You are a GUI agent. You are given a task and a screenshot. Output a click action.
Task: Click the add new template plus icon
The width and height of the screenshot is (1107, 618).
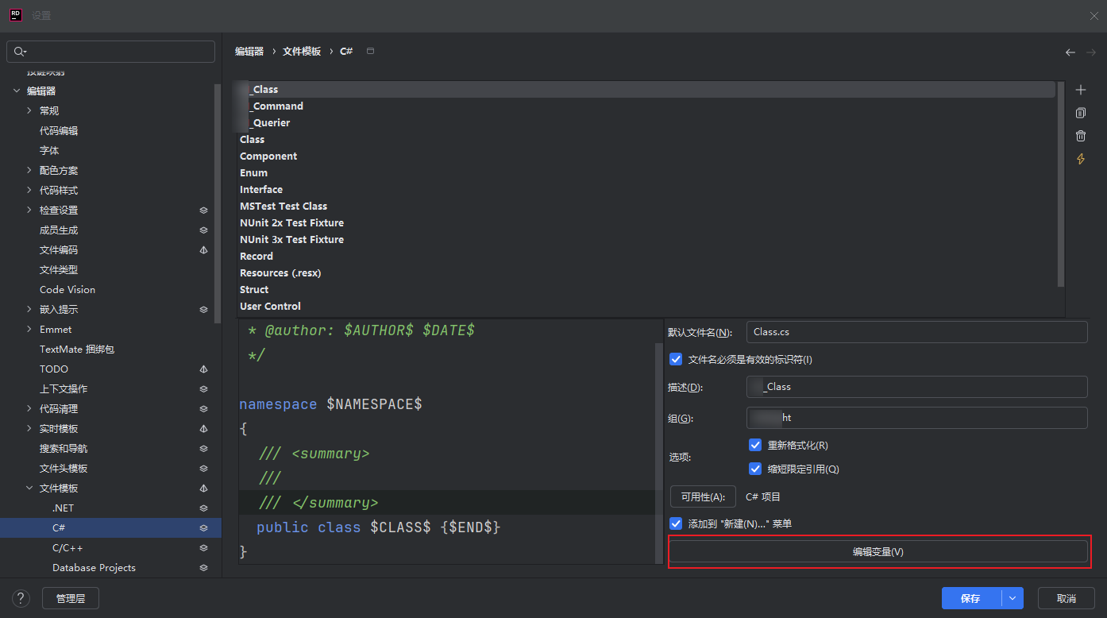pos(1080,90)
